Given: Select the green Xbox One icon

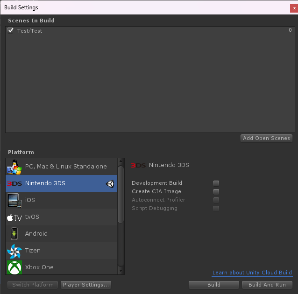Looking at the screenshot, I should click(14, 267).
